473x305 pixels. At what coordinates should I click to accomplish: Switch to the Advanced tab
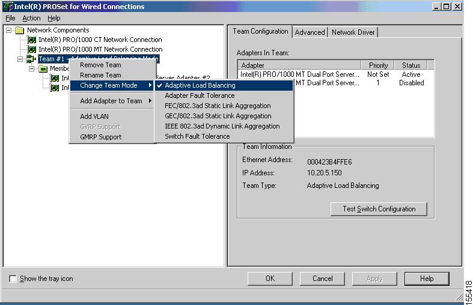pos(310,32)
